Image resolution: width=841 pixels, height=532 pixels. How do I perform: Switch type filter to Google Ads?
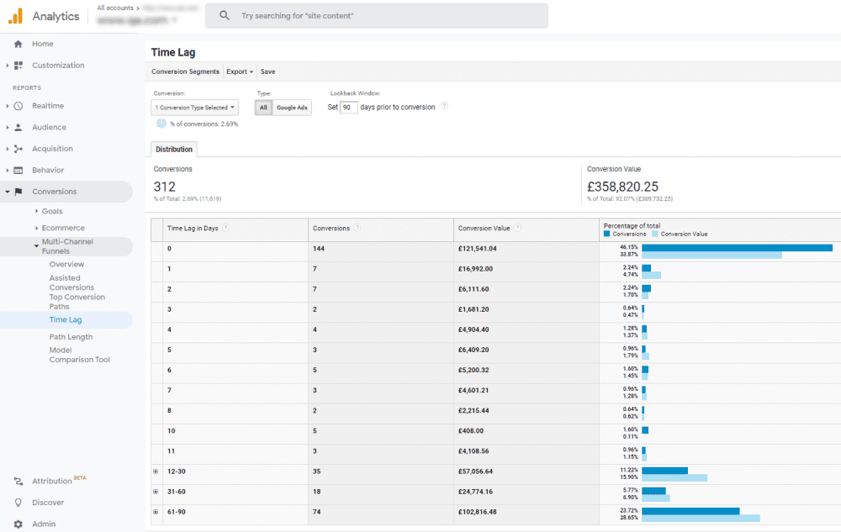[292, 108]
